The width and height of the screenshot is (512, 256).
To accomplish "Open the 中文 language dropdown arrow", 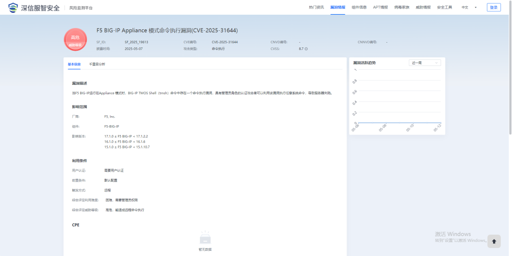I will (x=475, y=8).
